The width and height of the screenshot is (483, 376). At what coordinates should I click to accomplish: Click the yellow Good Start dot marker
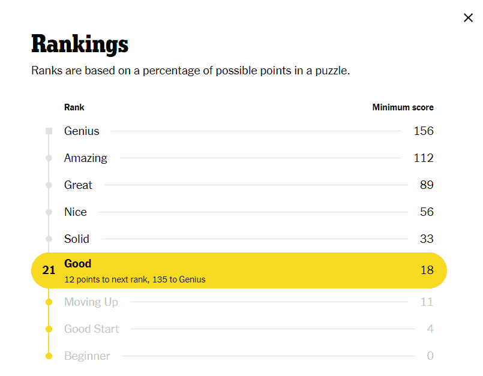point(49,329)
